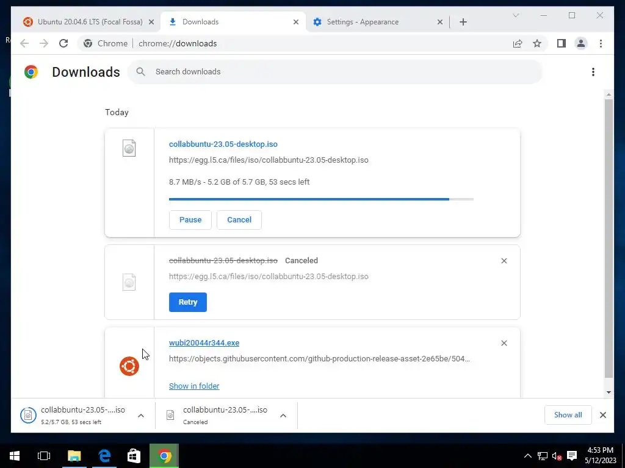625x468 pixels.
Task: Close the Ubuntu 20.04.6 LTS tab
Action: [x=151, y=22]
